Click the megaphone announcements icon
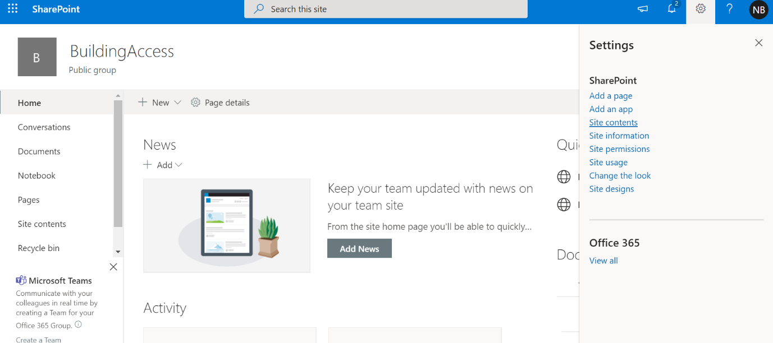The width and height of the screenshot is (773, 343). pyautogui.click(x=643, y=9)
